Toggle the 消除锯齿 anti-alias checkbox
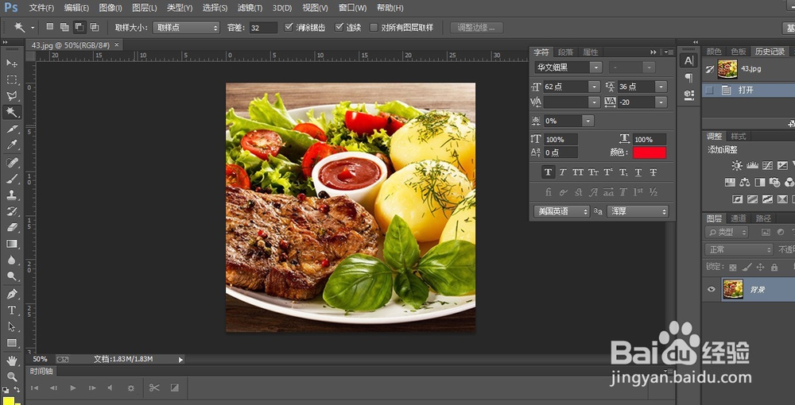The width and height of the screenshot is (795, 405). pyautogui.click(x=289, y=27)
